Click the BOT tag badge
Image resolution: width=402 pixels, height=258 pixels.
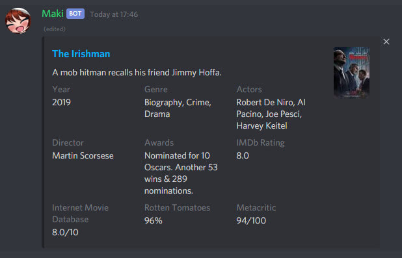click(75, 14)
